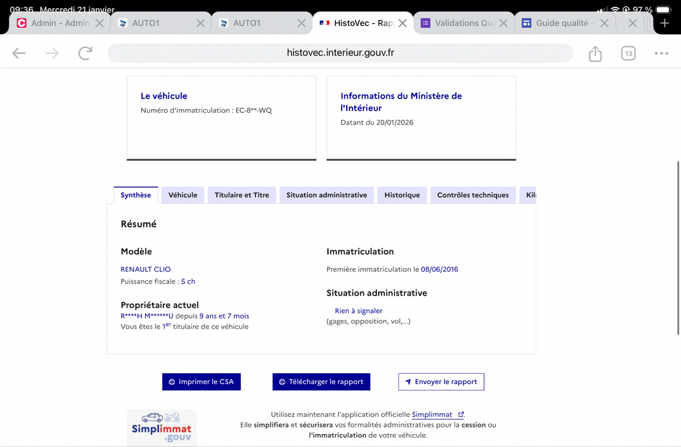This screenshot has width=681, height=447.
Task: Close the second AUTO1 tab
Action: pos(301,23)
